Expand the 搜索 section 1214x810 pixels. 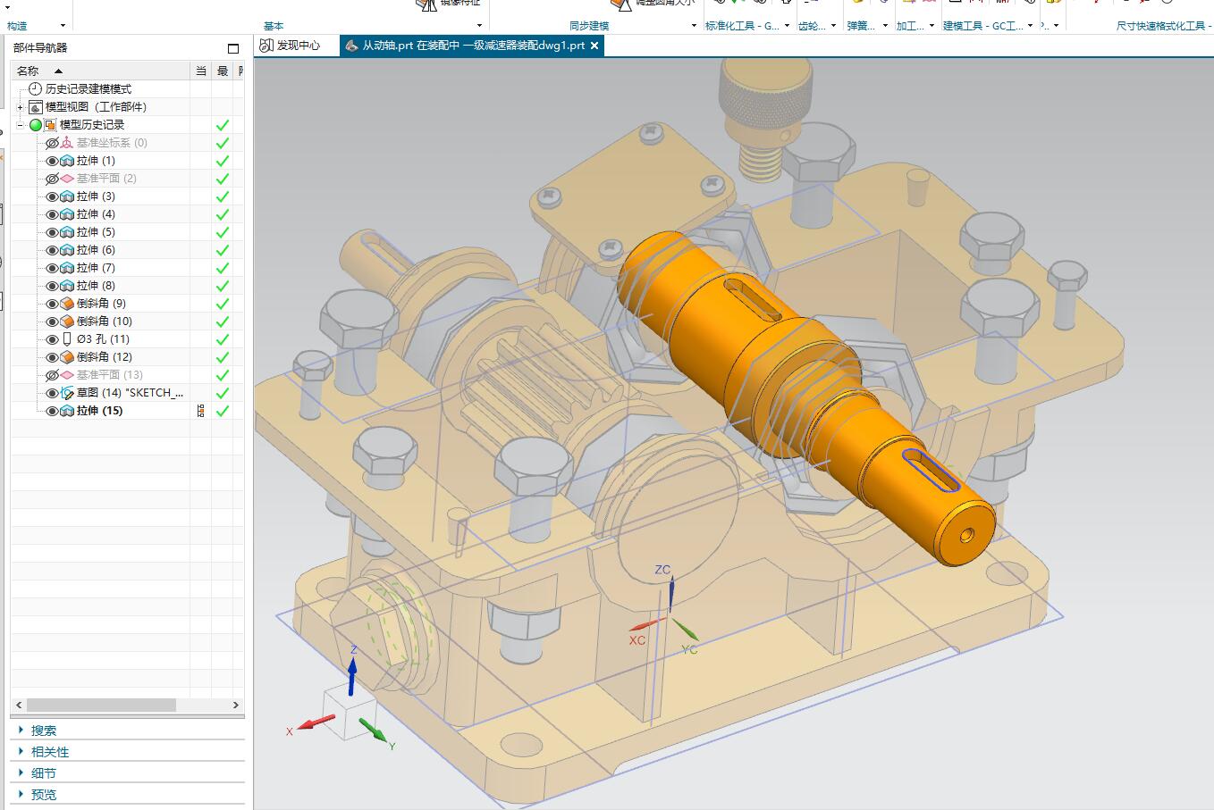[21, 730]
